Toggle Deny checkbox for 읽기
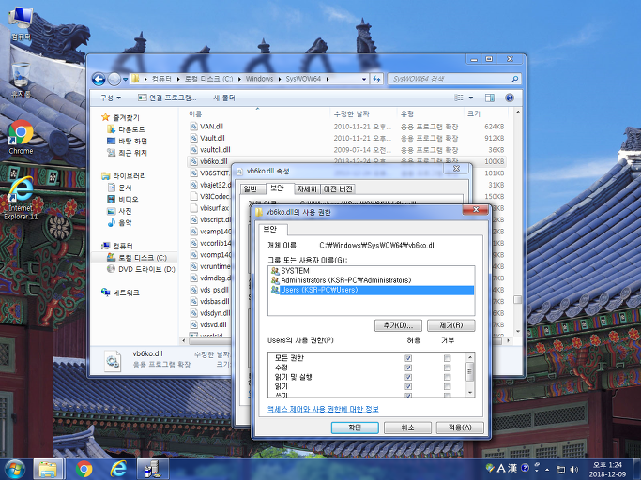 (448, 386)
